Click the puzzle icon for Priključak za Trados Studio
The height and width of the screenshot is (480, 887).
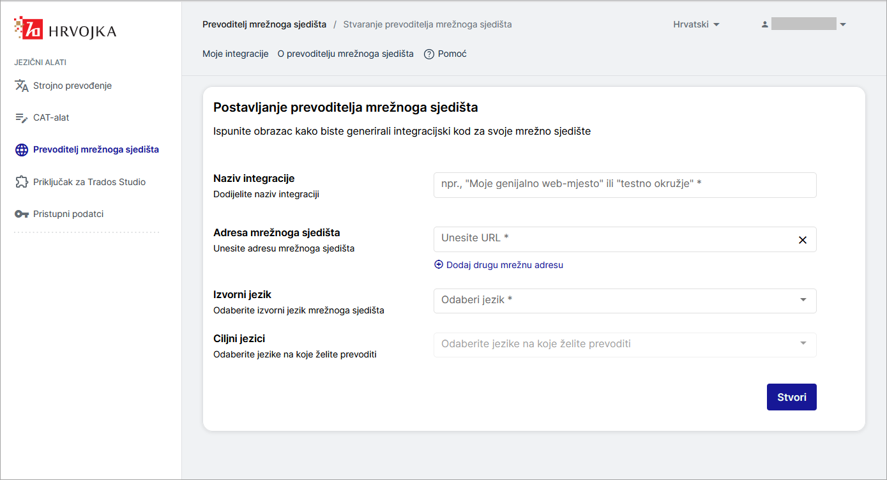[x=22, y=182]
